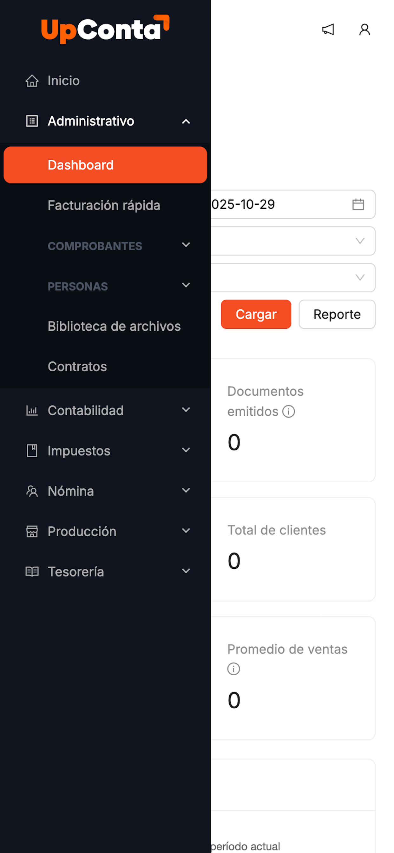This screenshot has height=853, width=394.
Task: Expand the Producción menu chevron
Action: coord(186,531)
